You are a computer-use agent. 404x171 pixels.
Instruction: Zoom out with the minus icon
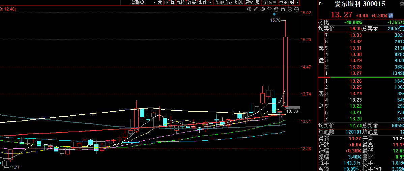(x=296, y=9)
